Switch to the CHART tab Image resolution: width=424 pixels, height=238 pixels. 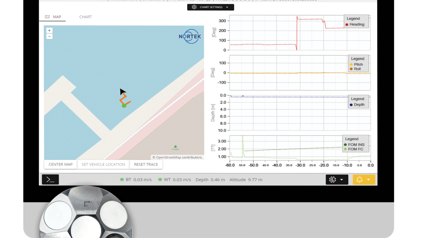click(85, 17)
